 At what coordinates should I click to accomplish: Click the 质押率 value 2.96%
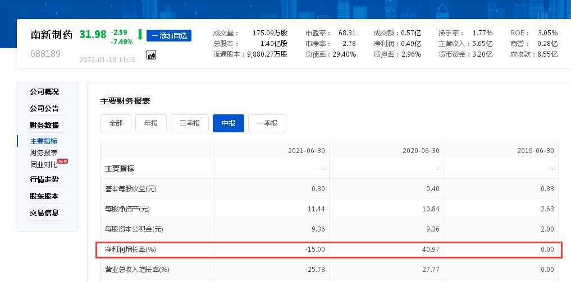point(411,54)
